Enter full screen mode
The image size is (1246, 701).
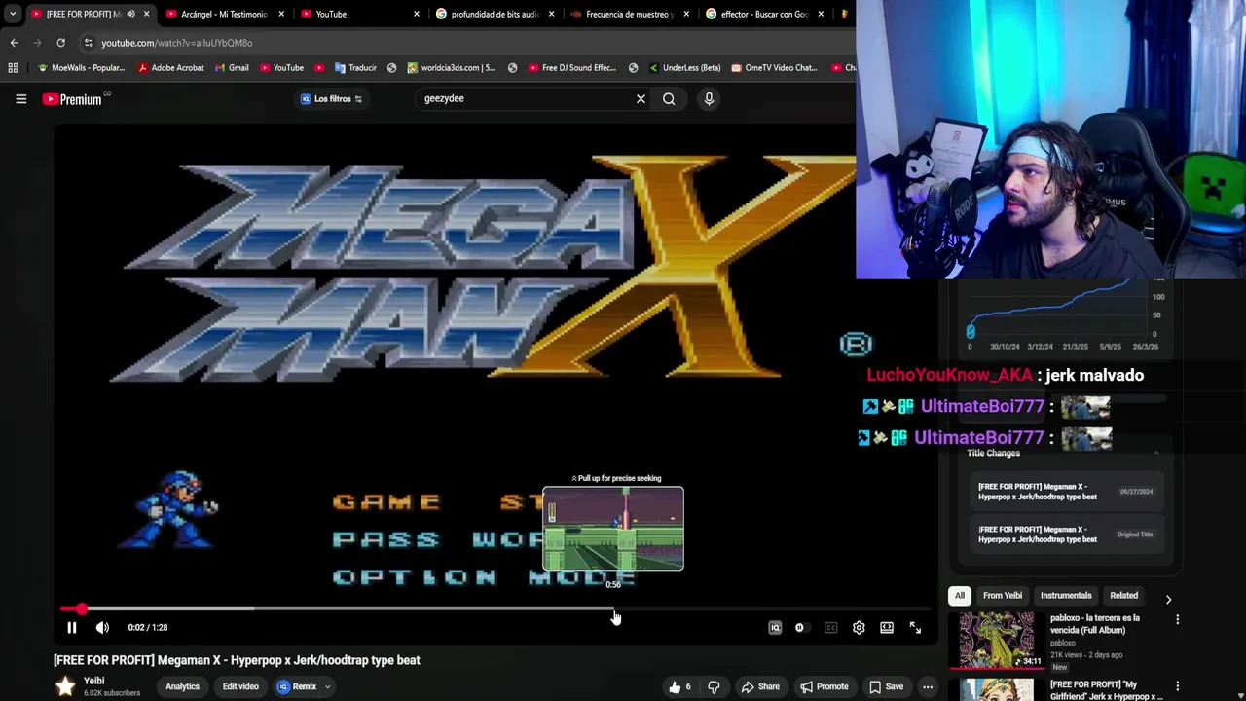tap(915, 628)
